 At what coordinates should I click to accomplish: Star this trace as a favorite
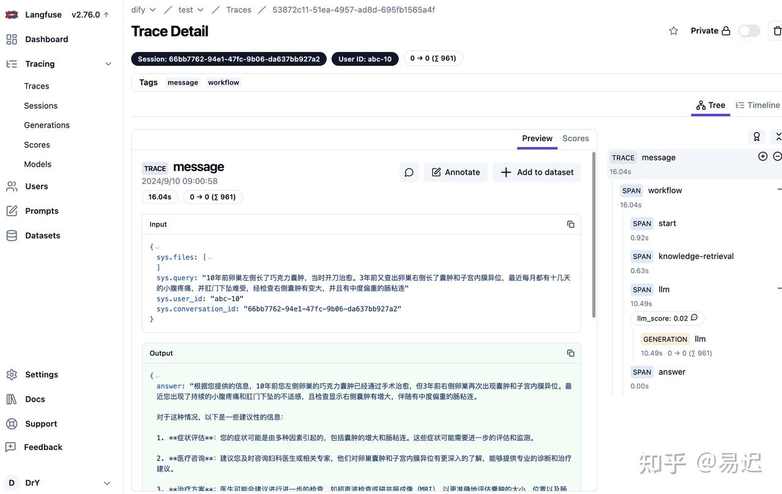pos(673,31)
